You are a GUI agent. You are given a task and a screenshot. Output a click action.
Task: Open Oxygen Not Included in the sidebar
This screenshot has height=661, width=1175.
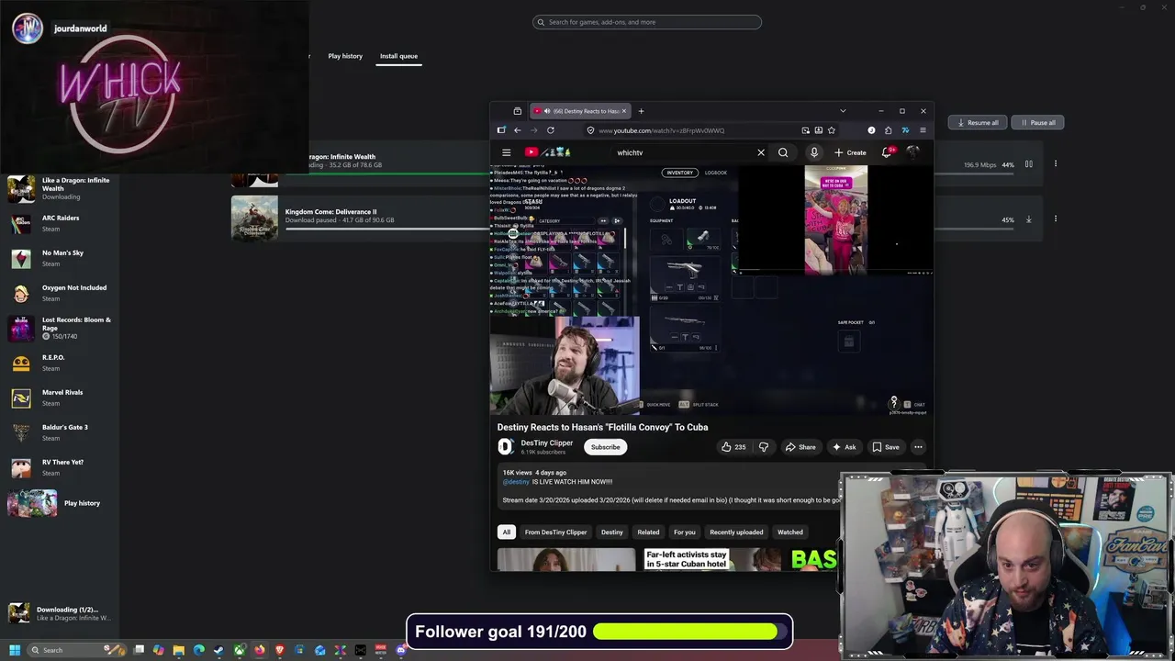(x=60, y=293)
